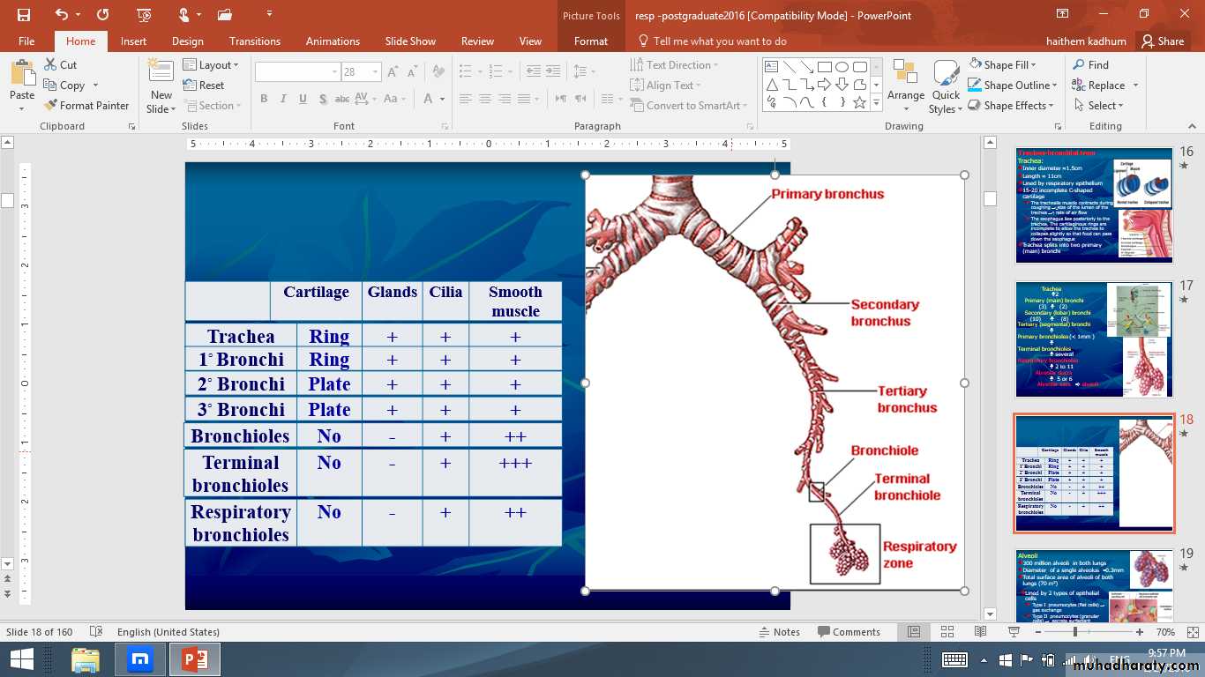Viewport: 1205px width, 677px height.
Task: Toggle Bold formatting
Action: 264,99
